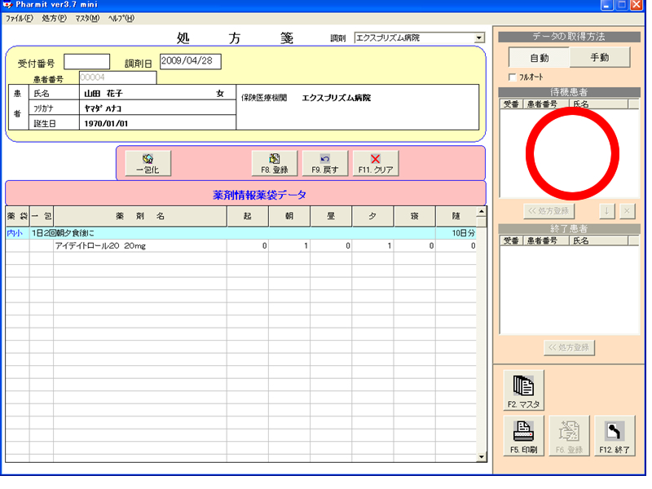Image resolution: width=652 pixels, height=489 pixels.
Task: Click the 調剤日 date field
Action: pos(190,62)
